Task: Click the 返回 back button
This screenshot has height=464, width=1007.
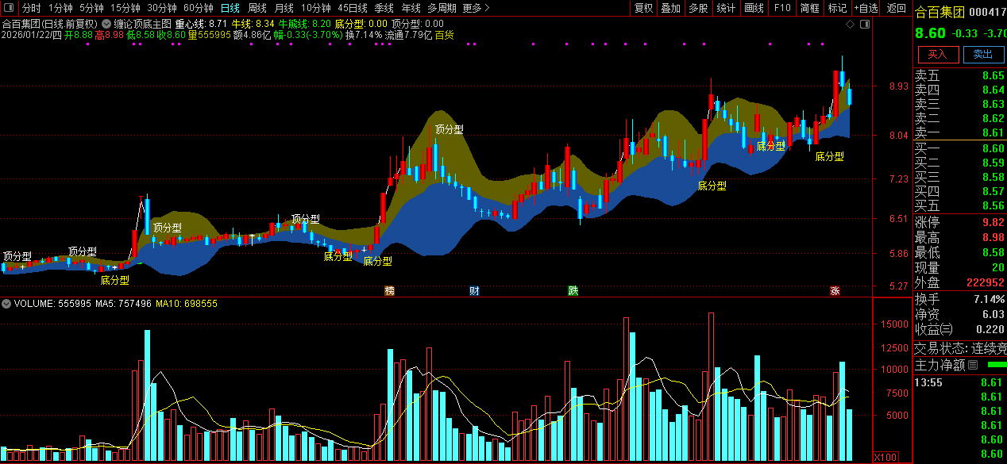Action: click(x=896, y=8)
